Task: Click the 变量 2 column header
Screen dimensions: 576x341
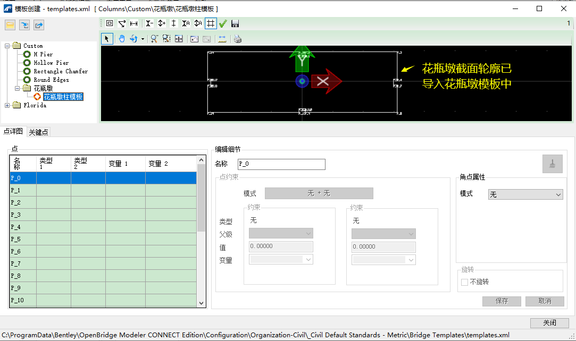Action: (171, 164)
